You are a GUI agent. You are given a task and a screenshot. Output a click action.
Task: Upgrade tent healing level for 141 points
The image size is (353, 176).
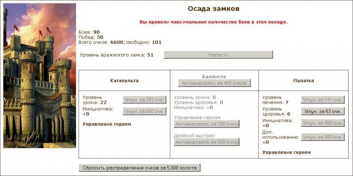point(323,100)
